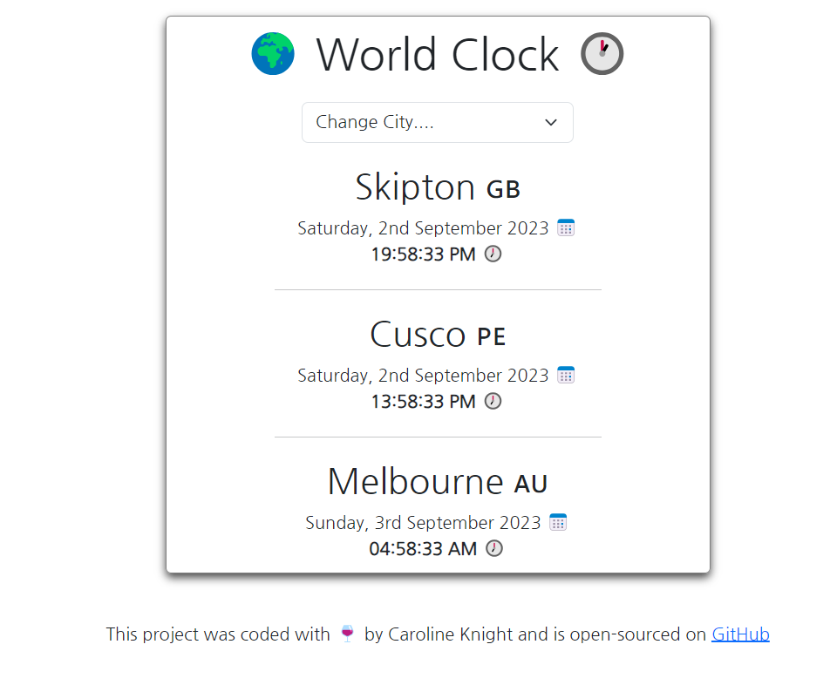Open the calendar icon next to Cusco's date
Image resolution: width=830 pixels, height=685 pixels.
pyautogui.click(x=565, y=375)
